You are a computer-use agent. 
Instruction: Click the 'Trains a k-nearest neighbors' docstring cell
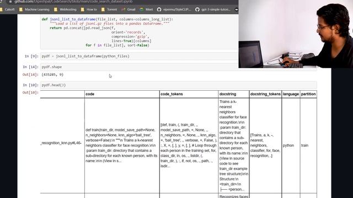click(x=233, y=145)
